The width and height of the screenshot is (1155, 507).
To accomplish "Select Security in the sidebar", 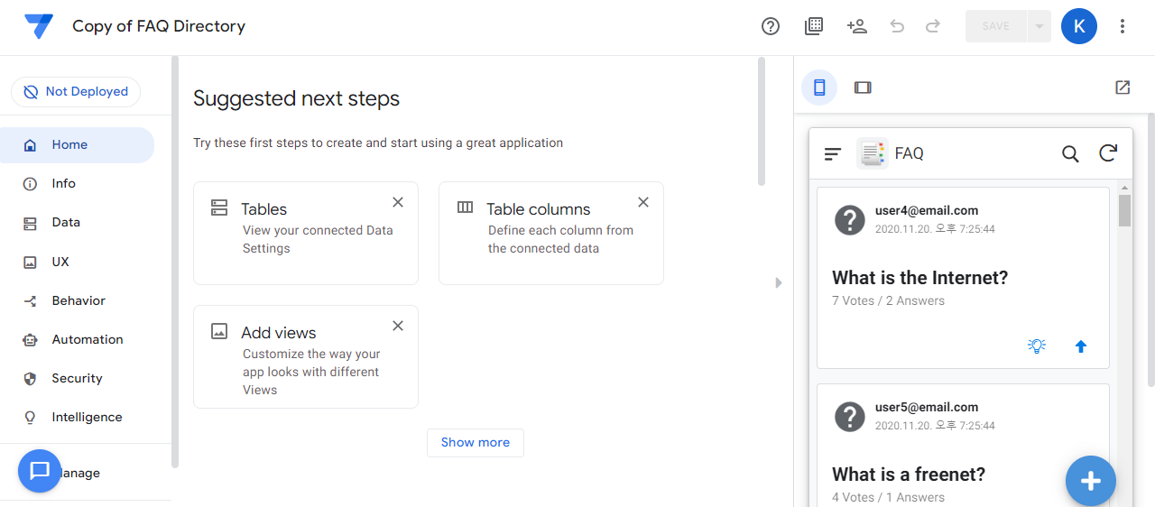I will point(77,378).
